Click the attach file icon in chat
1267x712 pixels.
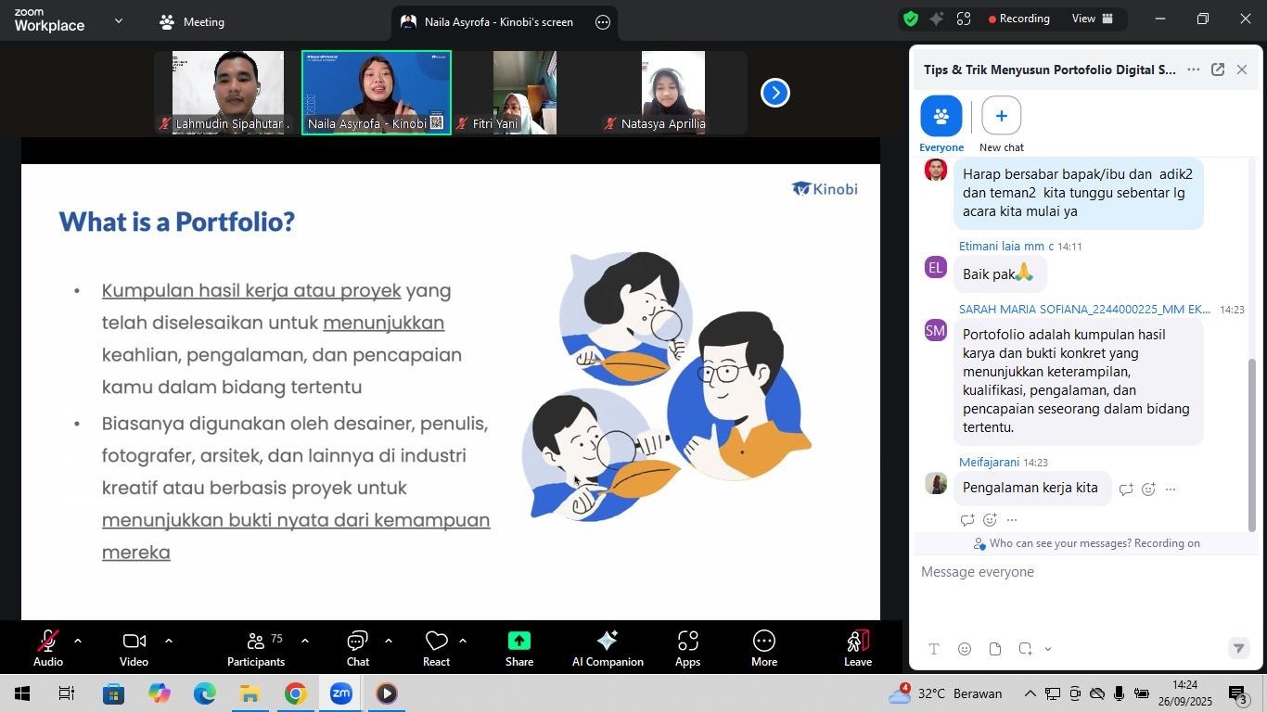point(994,649)
